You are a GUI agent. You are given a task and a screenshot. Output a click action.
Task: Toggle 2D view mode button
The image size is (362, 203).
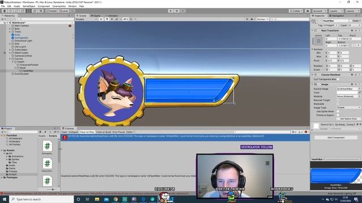101,19
